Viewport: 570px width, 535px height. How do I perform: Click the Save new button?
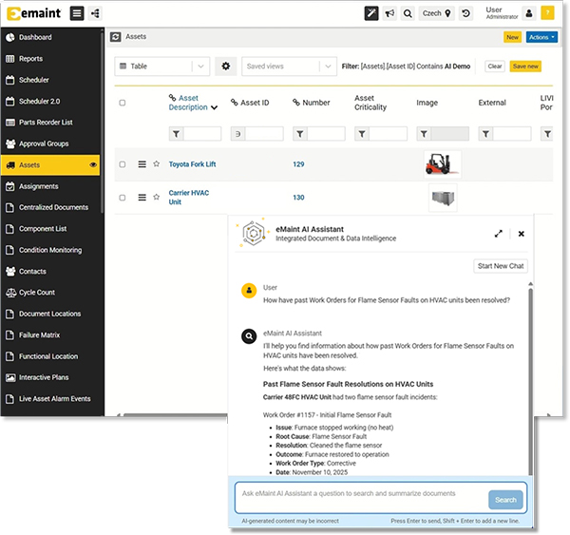point(525,67)
